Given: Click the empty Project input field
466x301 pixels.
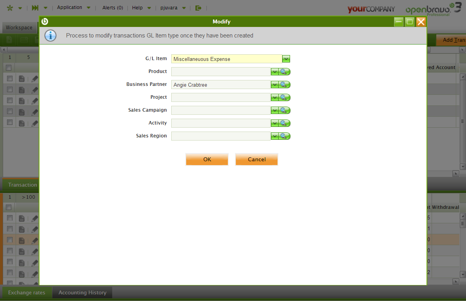Looking at the screenshot, I should pyautogui.click(x=221, y=97).
